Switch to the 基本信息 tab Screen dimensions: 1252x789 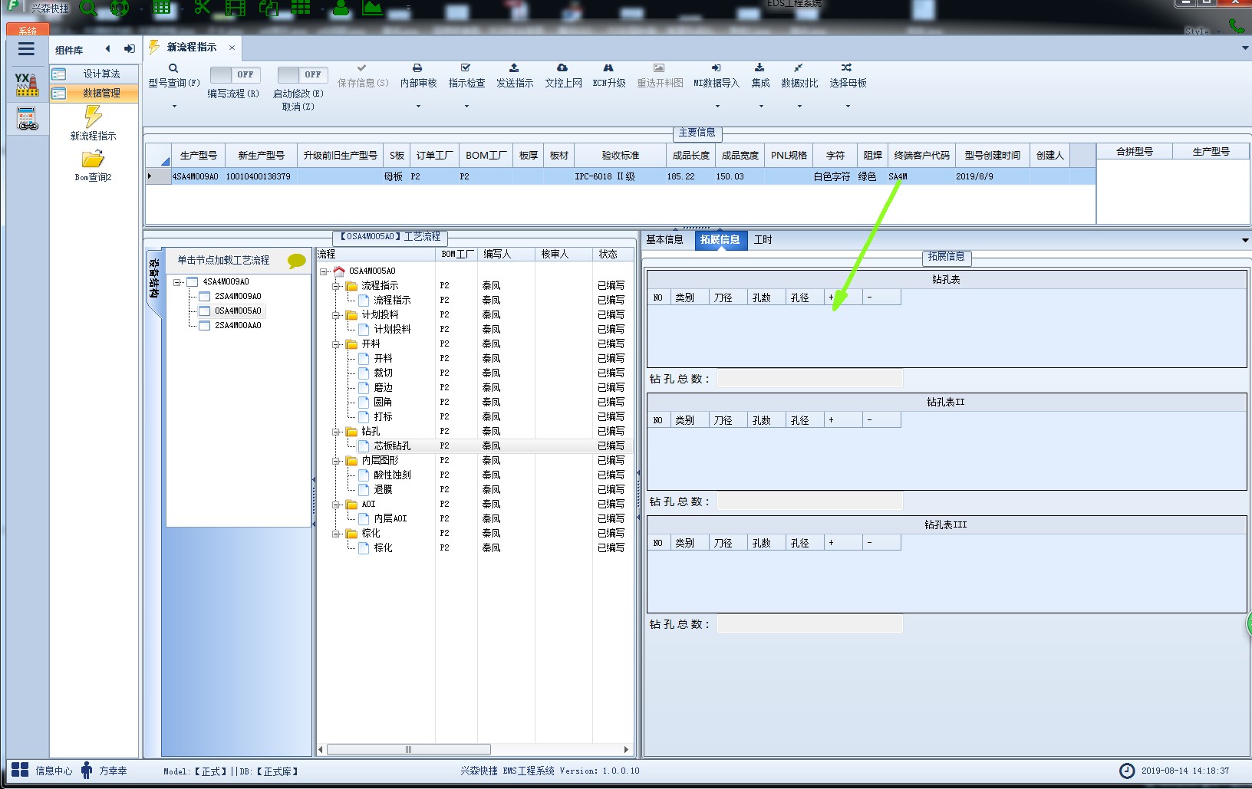tap(664, 239)
